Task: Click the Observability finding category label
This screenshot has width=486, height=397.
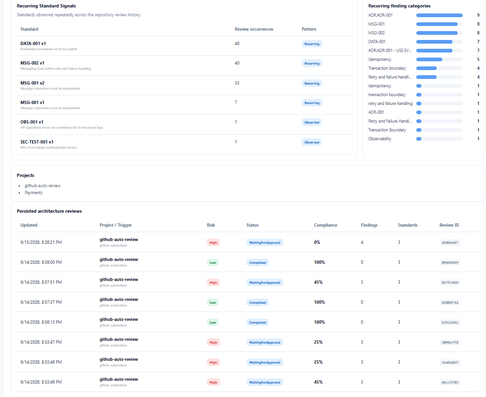Action: [x=379, y=139]
